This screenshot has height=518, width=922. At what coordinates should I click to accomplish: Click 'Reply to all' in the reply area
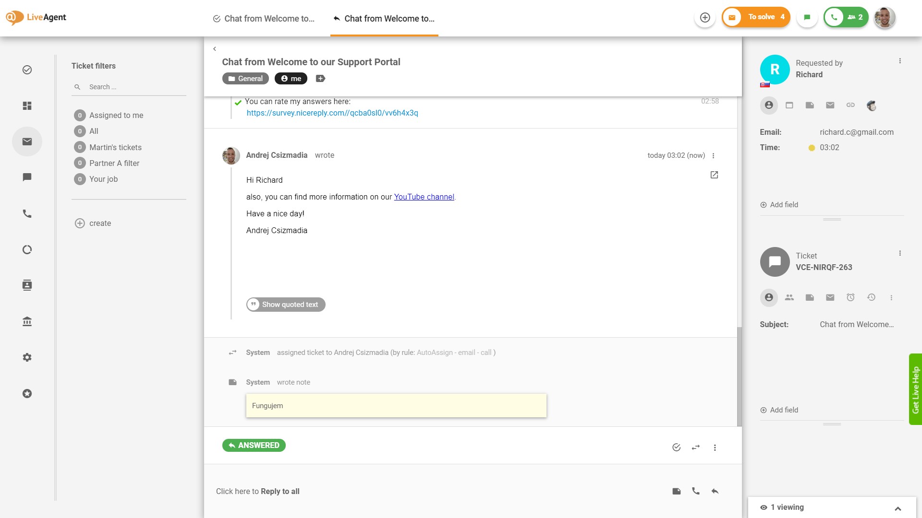pos(280,491)
